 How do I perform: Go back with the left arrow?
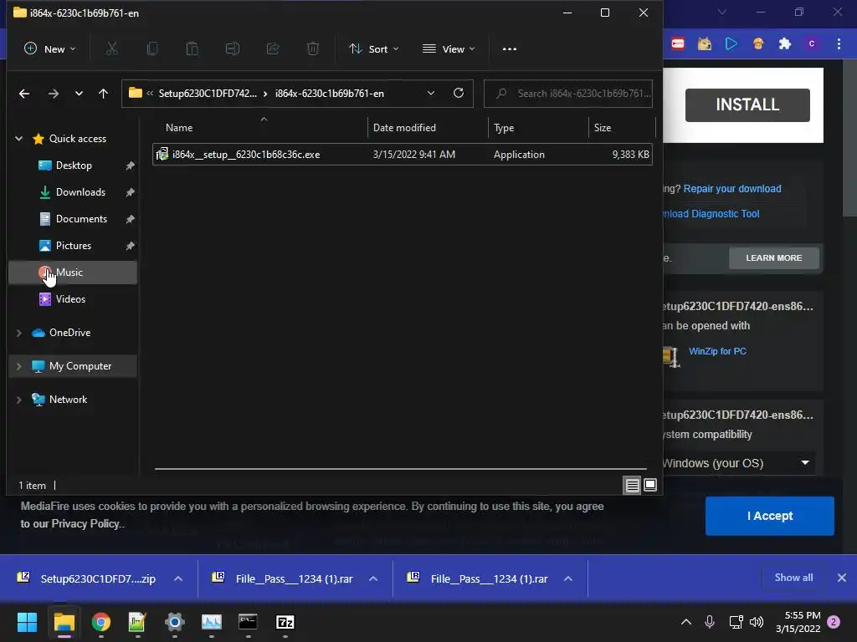pos(24,94)
